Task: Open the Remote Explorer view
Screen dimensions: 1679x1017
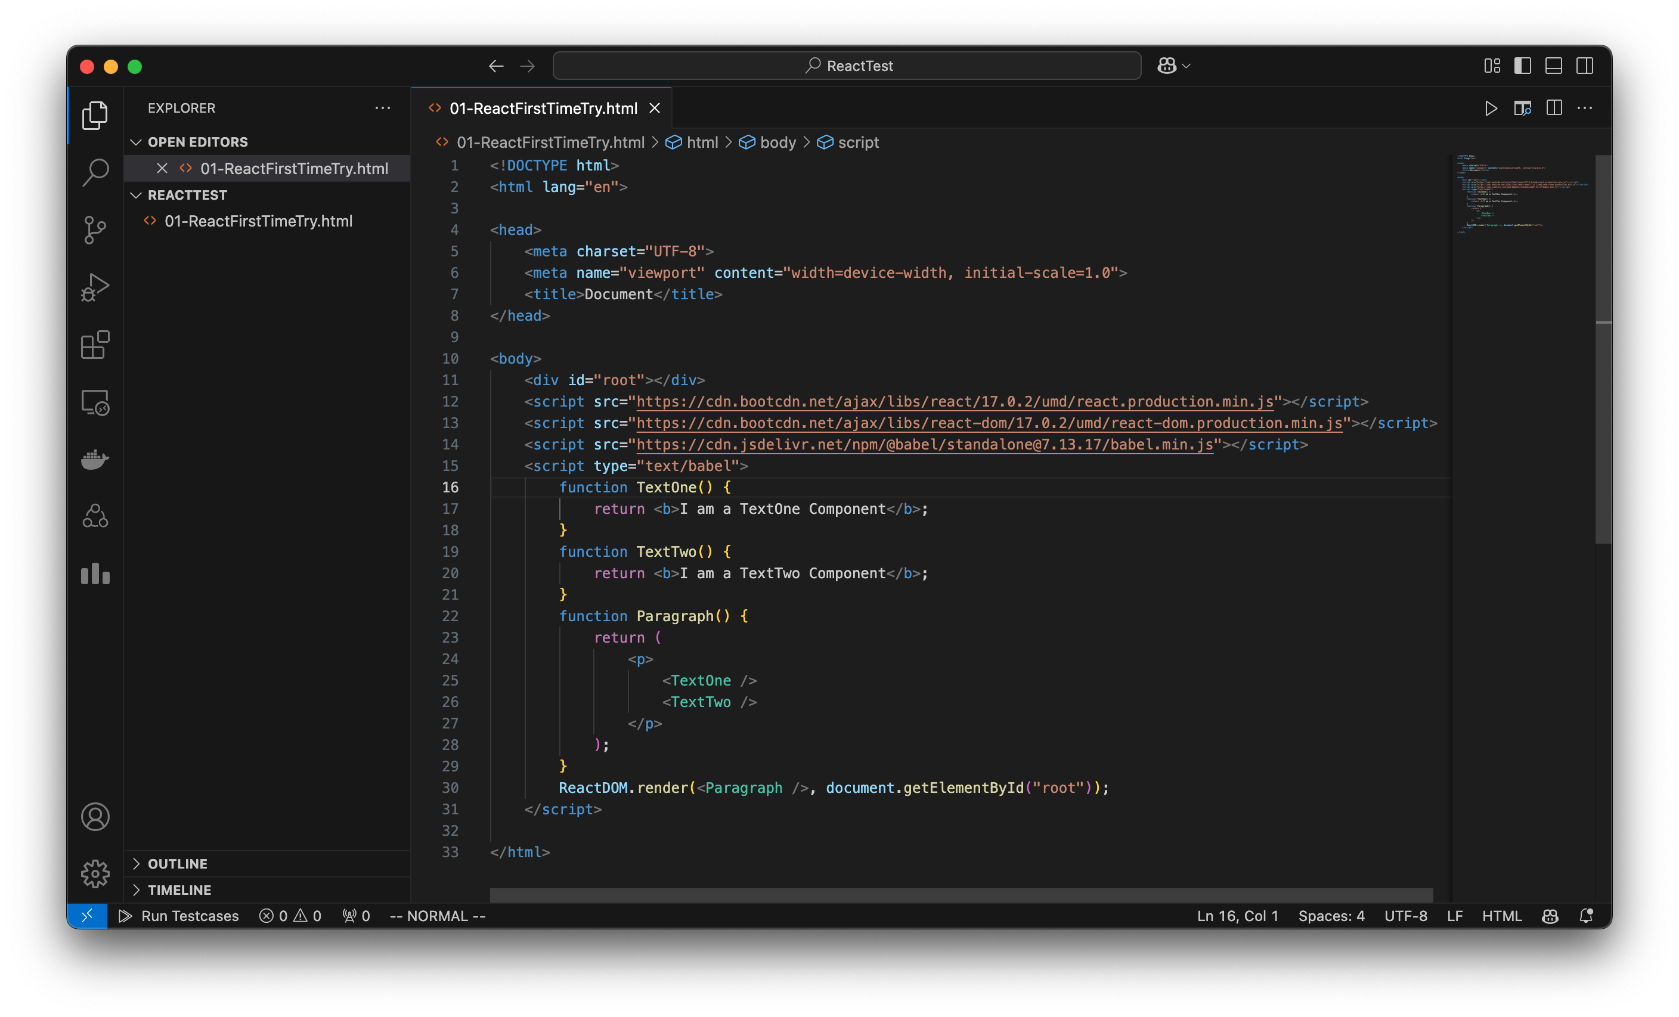Action: (x=95, y=402)
